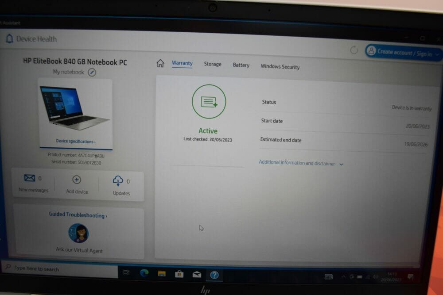Click the My notebook label
The width and height of the screenshot is (443, 295).
[x=68, y=72]
